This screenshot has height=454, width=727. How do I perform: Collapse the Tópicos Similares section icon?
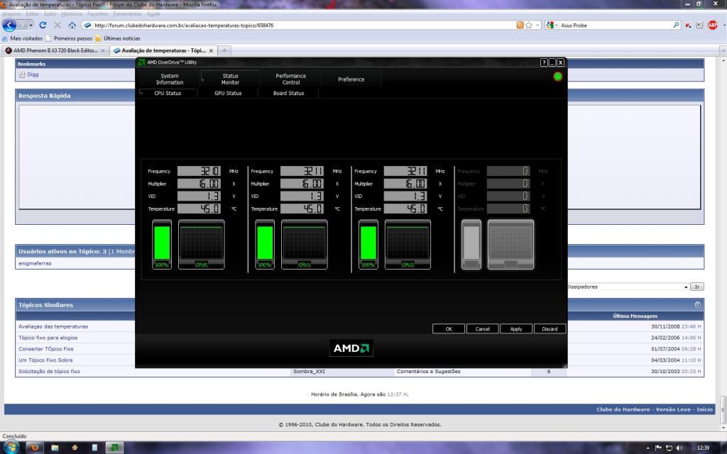point(698,305)
